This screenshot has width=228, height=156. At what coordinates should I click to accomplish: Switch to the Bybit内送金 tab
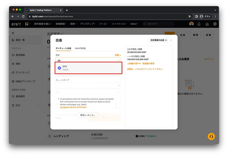(80, 48)
